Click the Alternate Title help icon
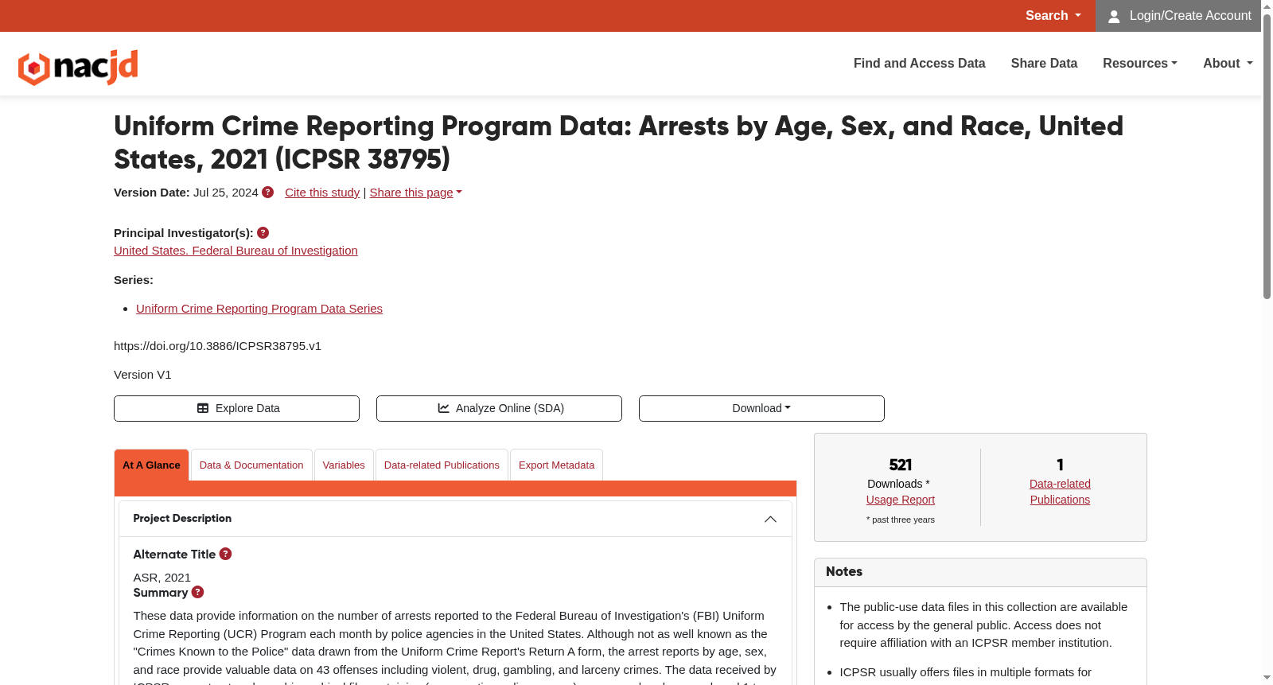Screen dimensions: 1273x685 click(226, 554)
